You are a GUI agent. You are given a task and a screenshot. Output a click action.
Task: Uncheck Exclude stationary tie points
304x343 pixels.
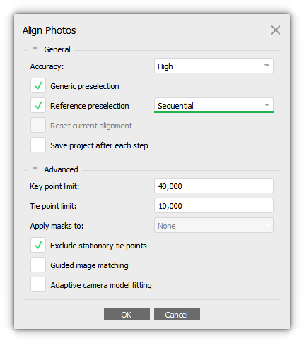38,245
